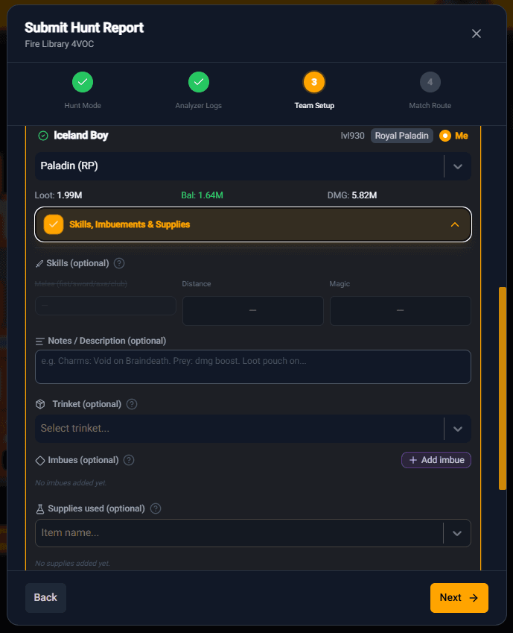Toggle the Skills, Imbuements & Supplies checkbox
Image resolution: width=513 pixels, height=633 pixels.
(54, 224)
